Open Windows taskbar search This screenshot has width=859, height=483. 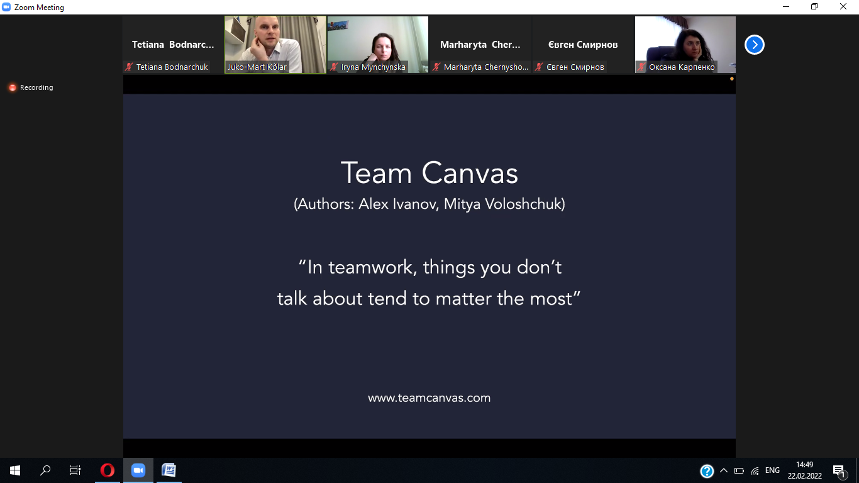(45, 470)
